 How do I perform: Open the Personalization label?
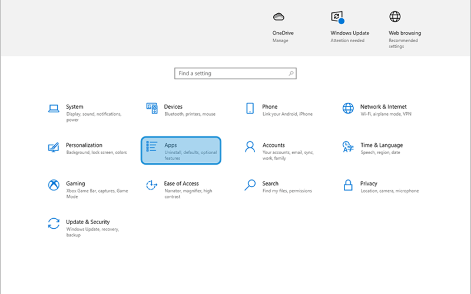click(84, 145)
